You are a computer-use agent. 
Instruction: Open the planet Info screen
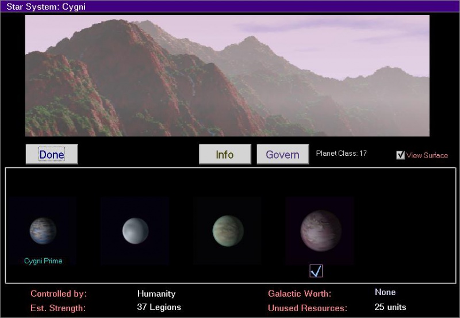click(x=225, y=154)
